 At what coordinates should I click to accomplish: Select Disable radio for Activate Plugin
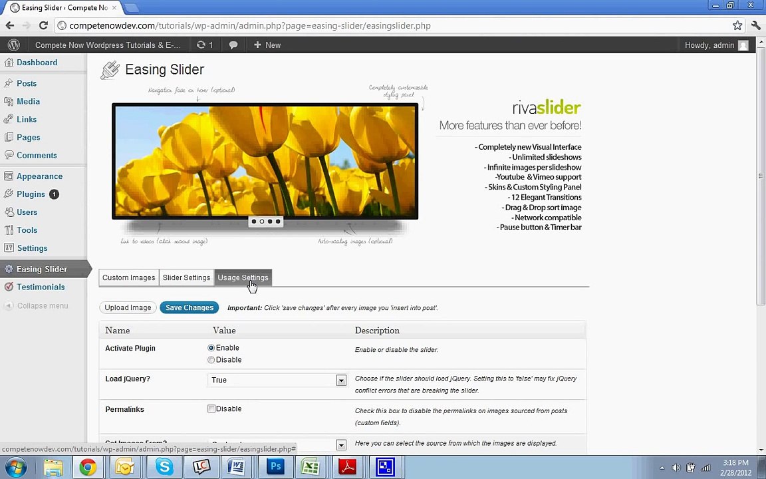(x=211, y=360)
